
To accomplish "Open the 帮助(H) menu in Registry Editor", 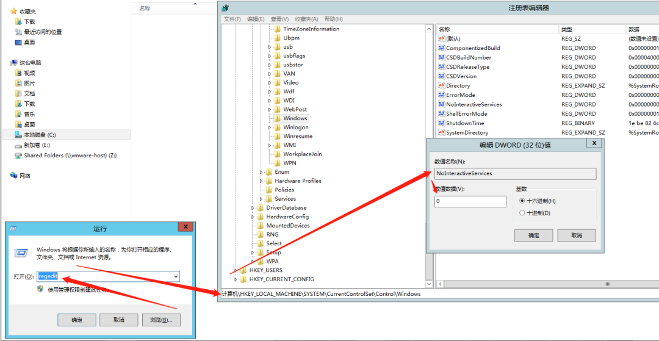I will point(334,19).
